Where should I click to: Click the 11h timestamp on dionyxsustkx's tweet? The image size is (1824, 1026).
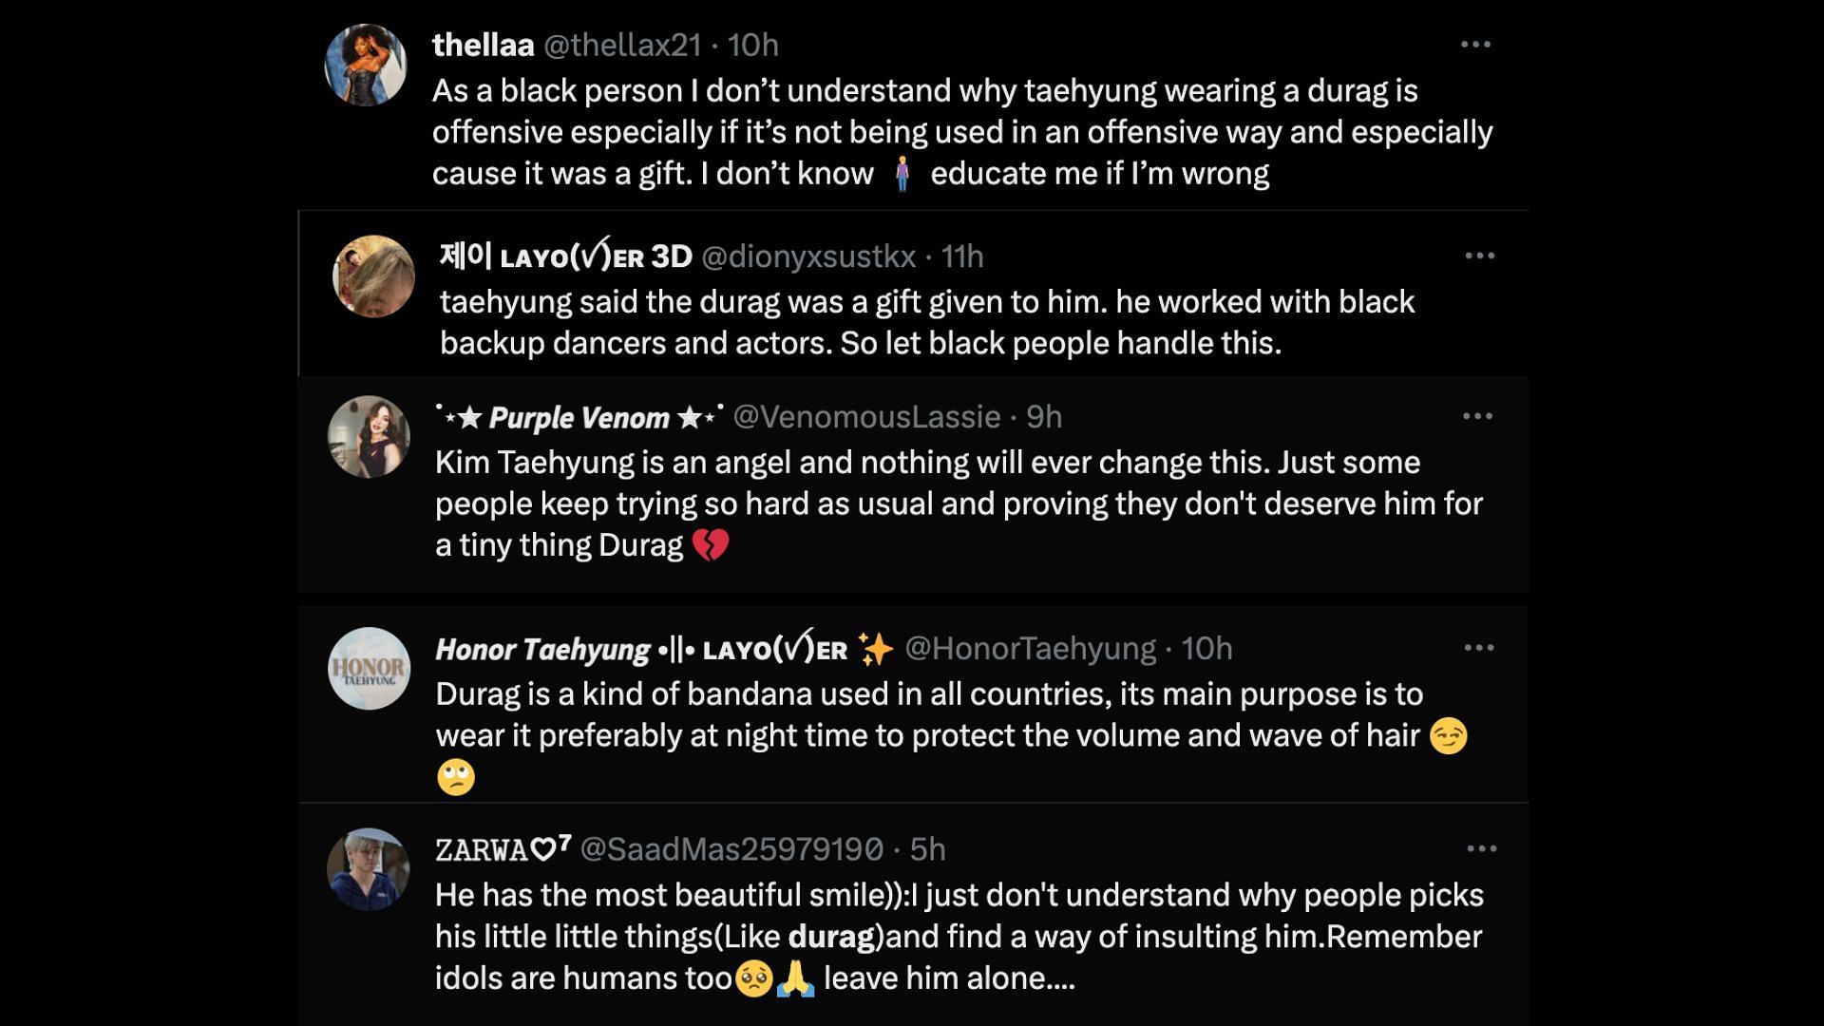point(961,256)
